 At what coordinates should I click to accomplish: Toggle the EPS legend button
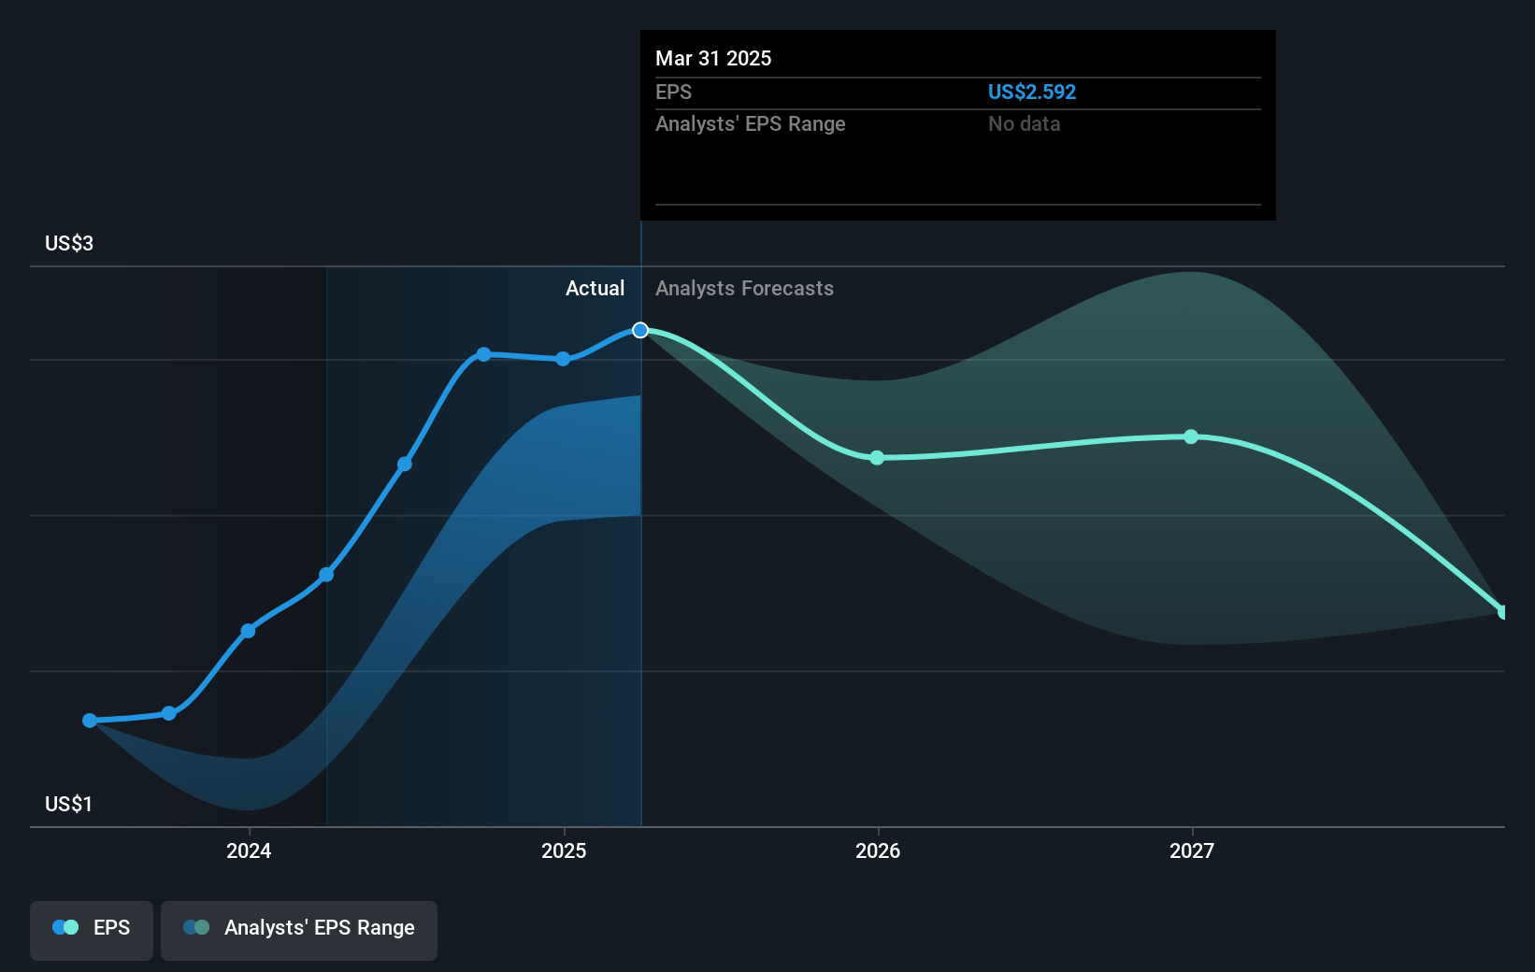(x=92, y=930)
